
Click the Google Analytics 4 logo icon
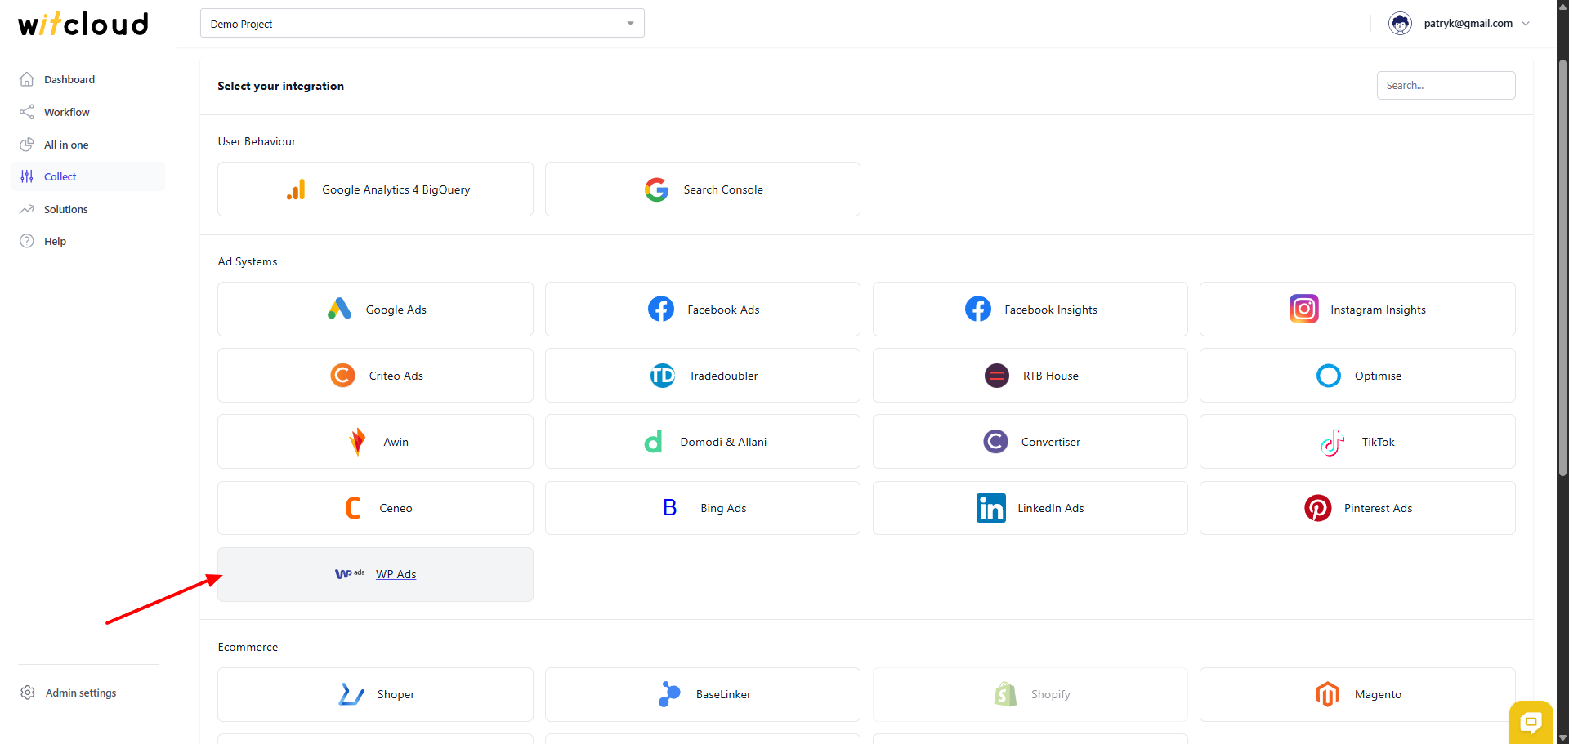point(297,189)
